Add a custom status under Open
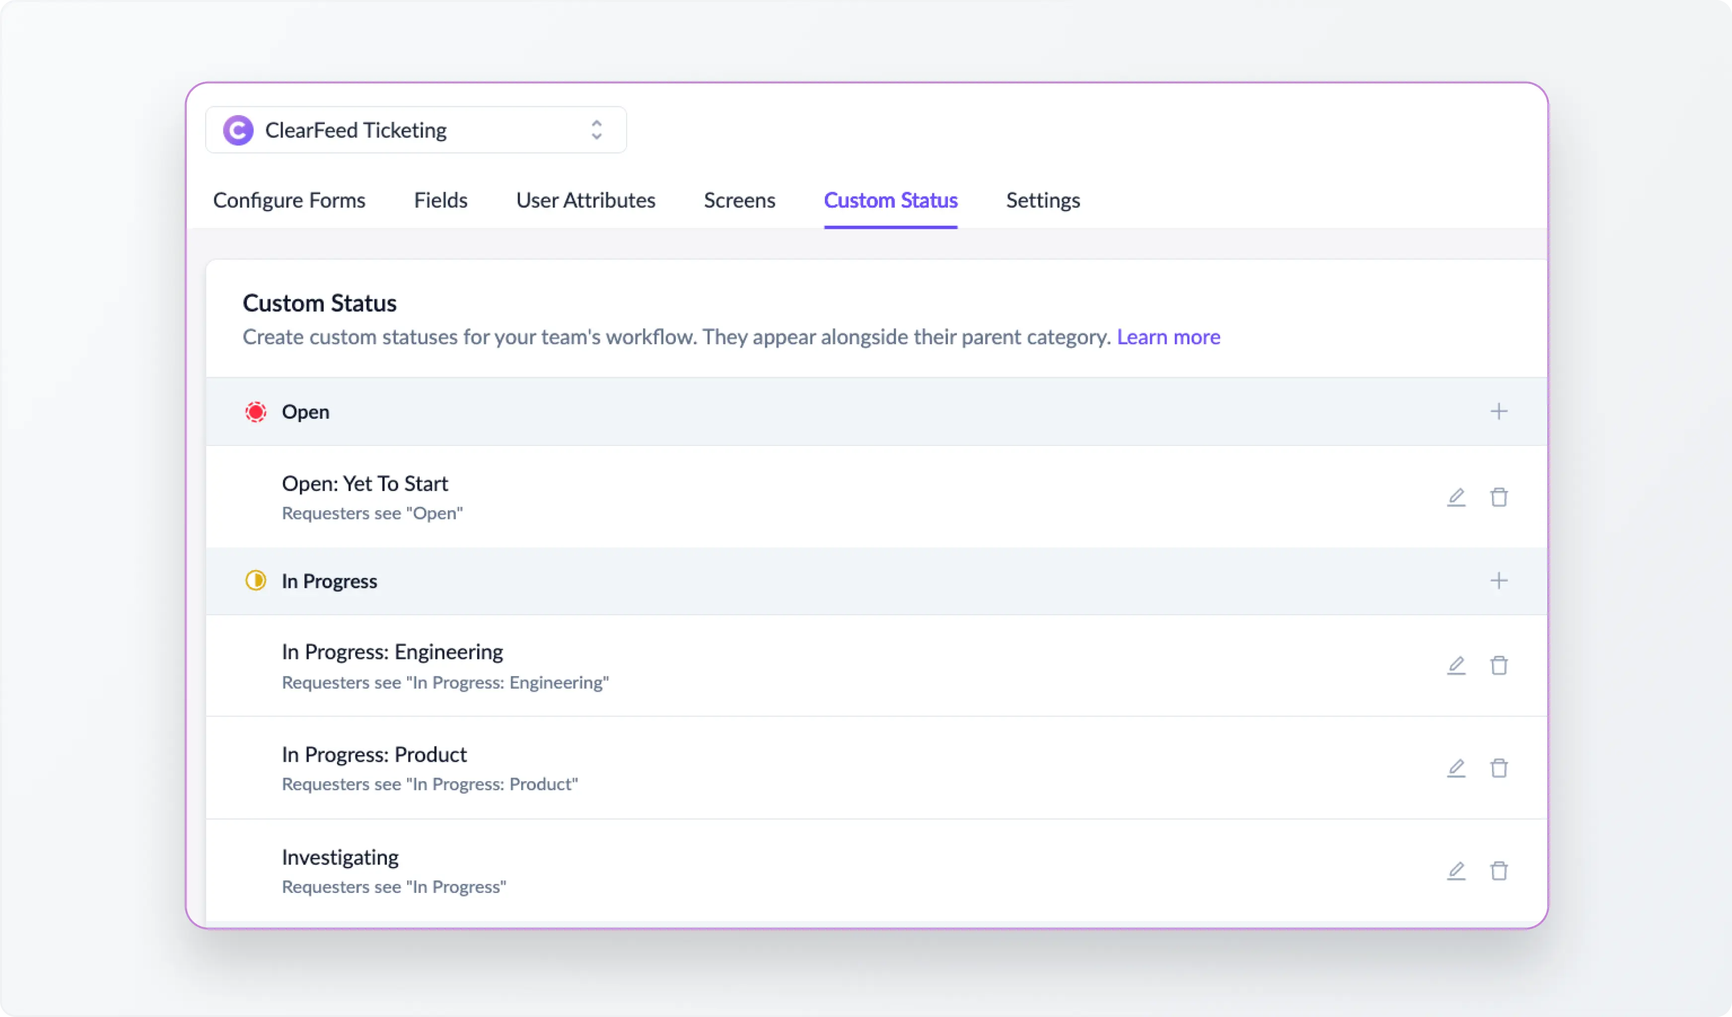The image size is (1732, 1017). 1499,412
